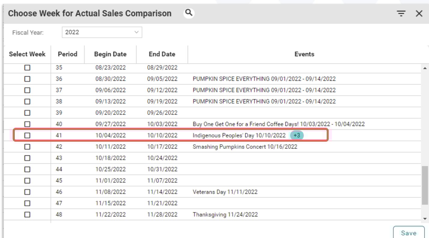Check the Select Week box for period 44
429x238 pixels.
27,169
